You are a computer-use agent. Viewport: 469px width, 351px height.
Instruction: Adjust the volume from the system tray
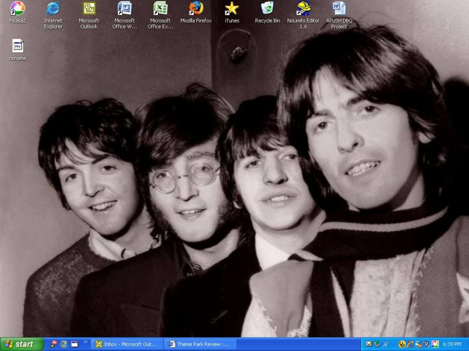click(x=425, y=344)
